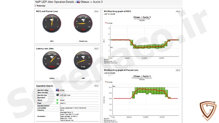The height and width of the screenshot is (123, 219).
Task: Click the Average legend marker in Packet Loss chart
Action: coord(106,82)
